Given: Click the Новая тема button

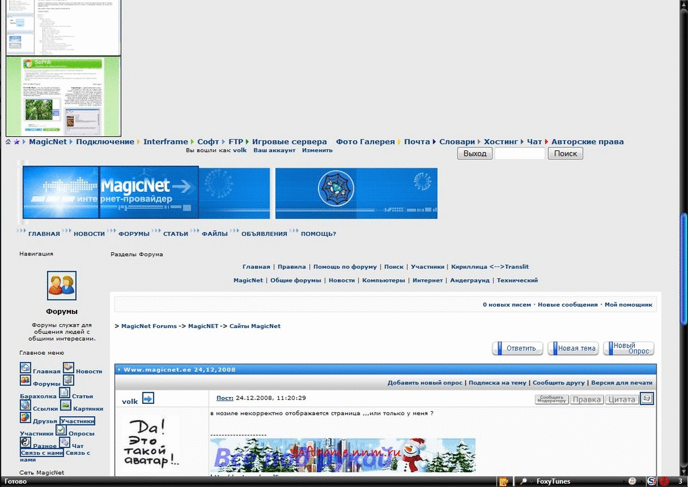Looking at the screenshot, I should [573, 348].
